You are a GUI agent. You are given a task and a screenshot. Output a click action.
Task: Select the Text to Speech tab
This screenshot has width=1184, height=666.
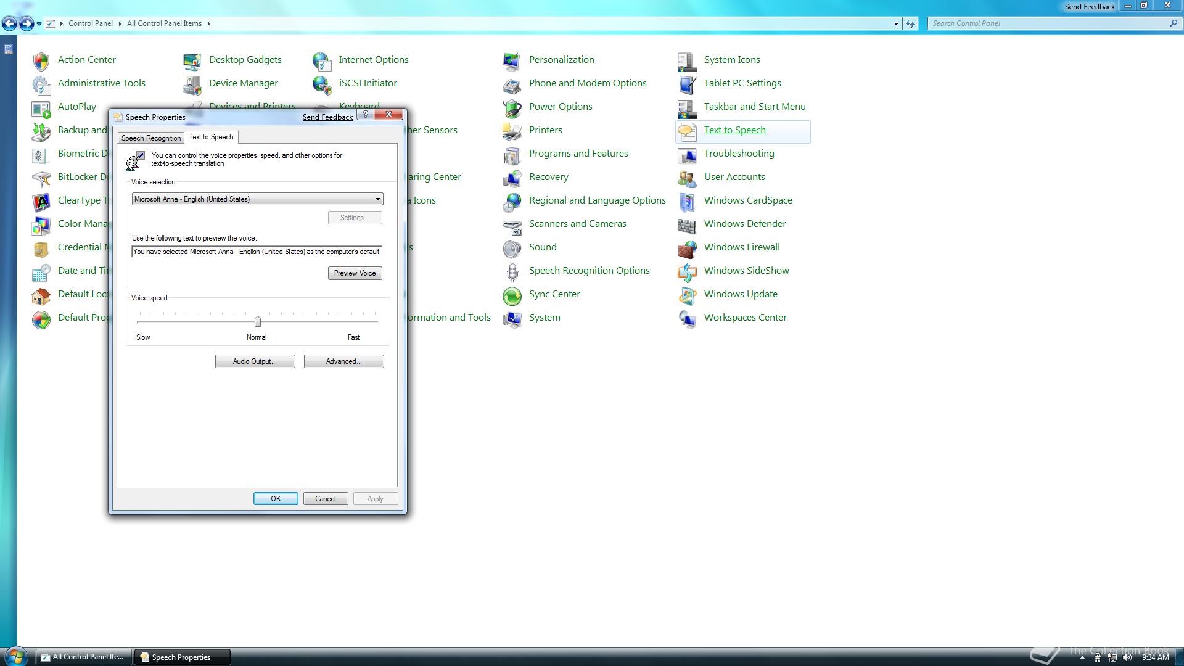211,137
